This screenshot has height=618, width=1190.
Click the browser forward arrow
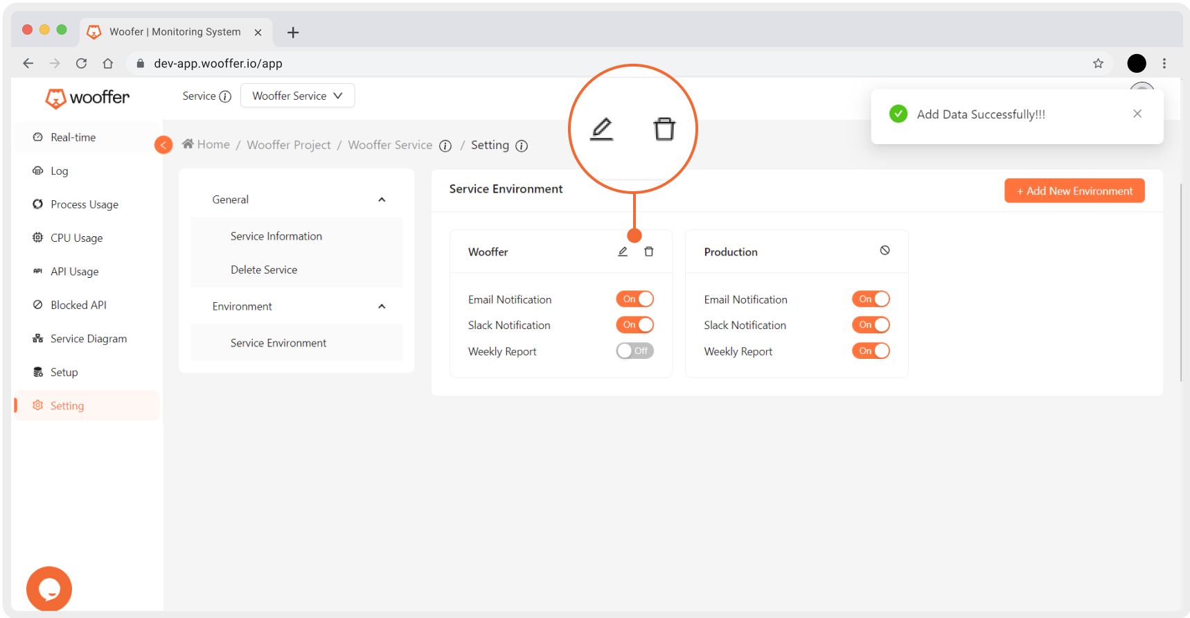click(55, 63)
